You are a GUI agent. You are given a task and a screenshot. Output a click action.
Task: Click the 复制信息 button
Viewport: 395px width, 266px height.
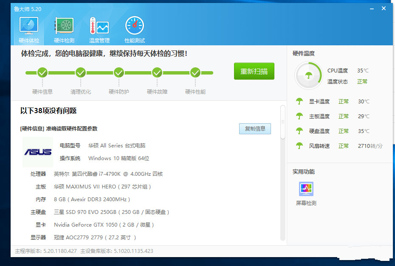pos(255,129)
